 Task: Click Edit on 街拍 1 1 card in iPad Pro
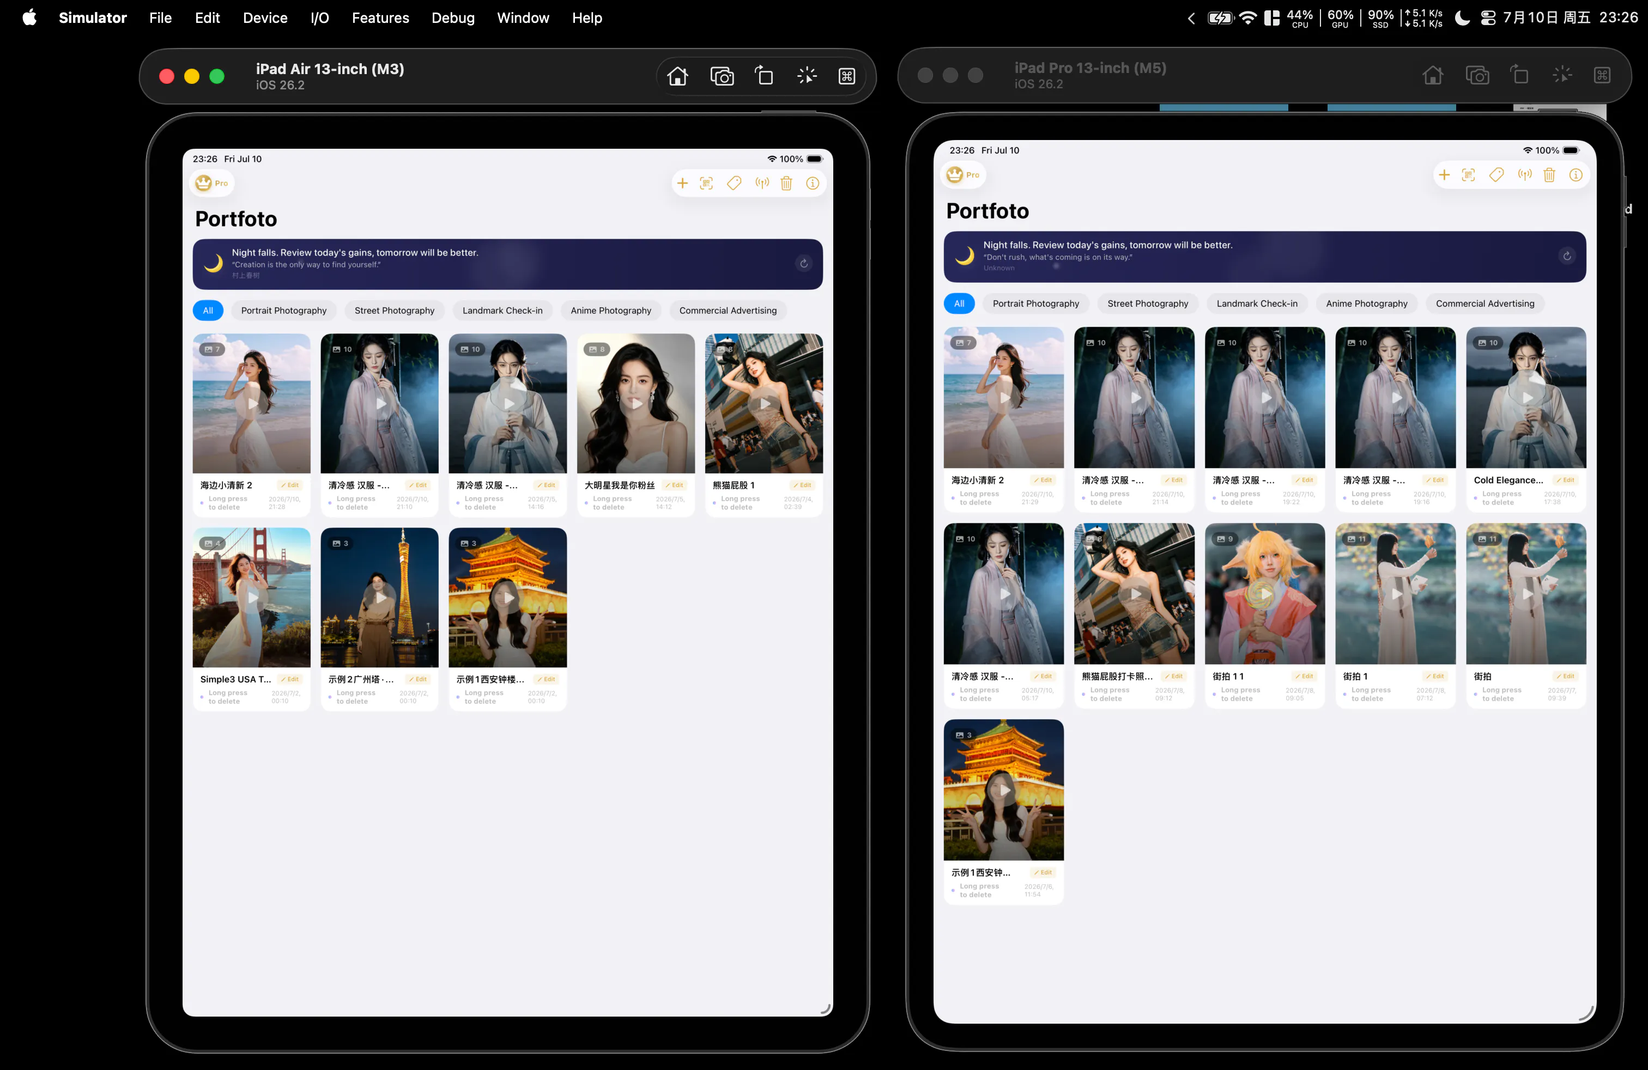1305,676
